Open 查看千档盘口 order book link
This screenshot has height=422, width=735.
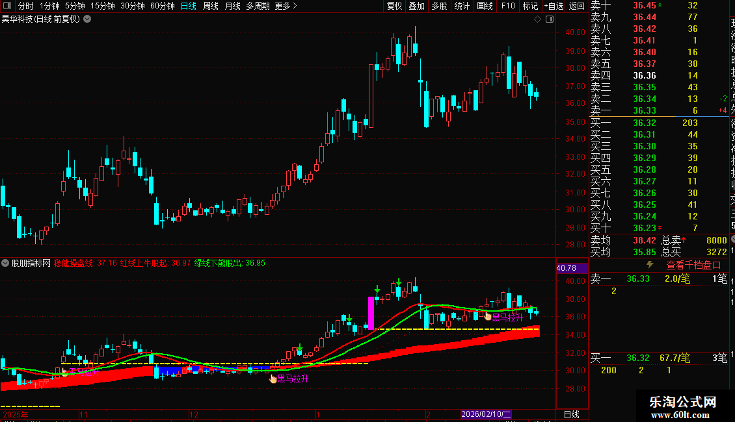pyautogui.click(x=693, y=266)
